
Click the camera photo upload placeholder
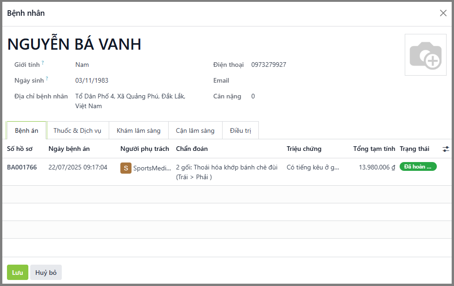[425, 55]
